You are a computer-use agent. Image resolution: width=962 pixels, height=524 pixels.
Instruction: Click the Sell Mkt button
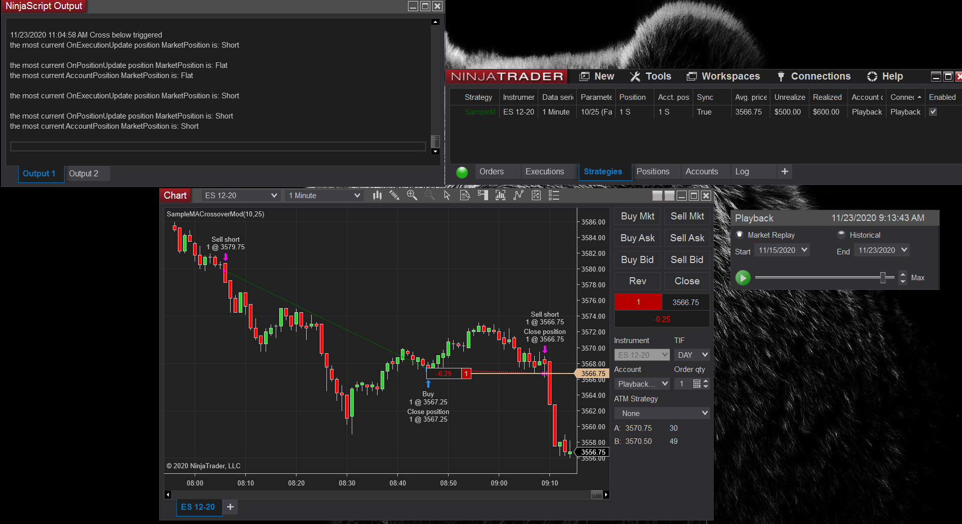tap(687, 216)
